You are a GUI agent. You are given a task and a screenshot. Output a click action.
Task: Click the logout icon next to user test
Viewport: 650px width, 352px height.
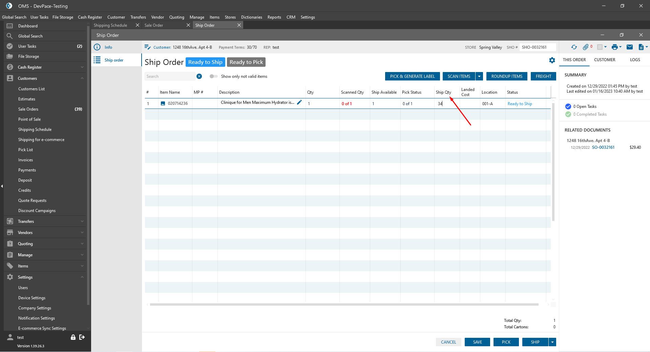click(x=82, y=337)
